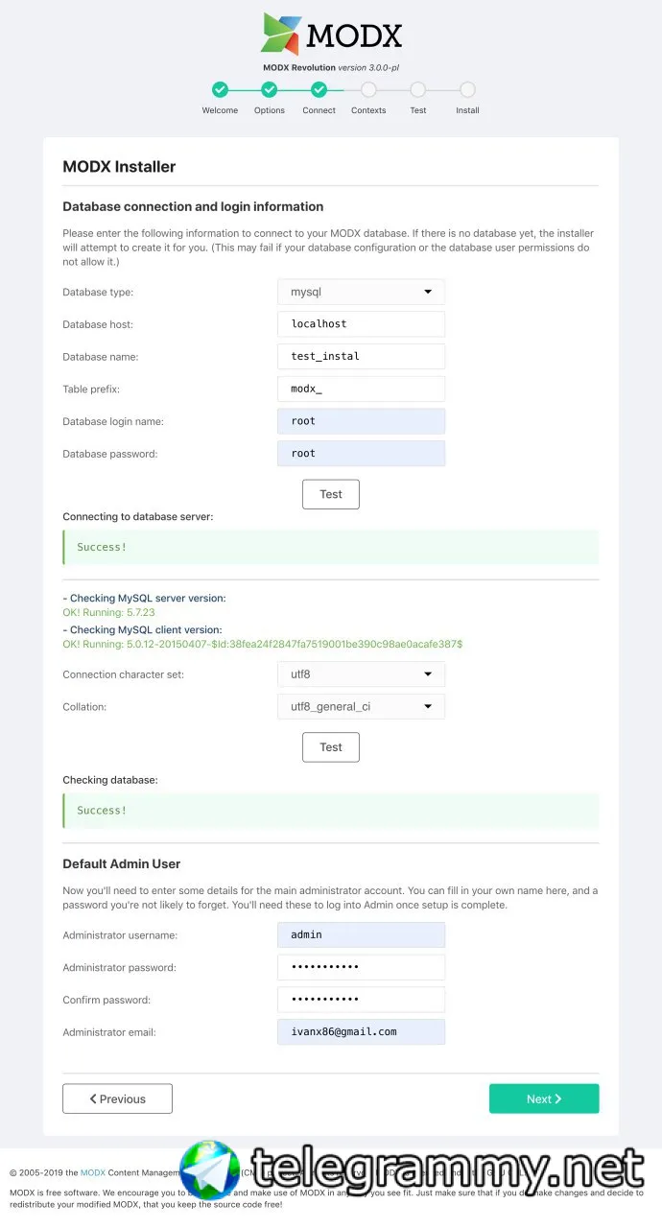Viewport: 662px width, 1228px height.
Task: Click 'Success!' under Checking database
Action: coord(102,811)
